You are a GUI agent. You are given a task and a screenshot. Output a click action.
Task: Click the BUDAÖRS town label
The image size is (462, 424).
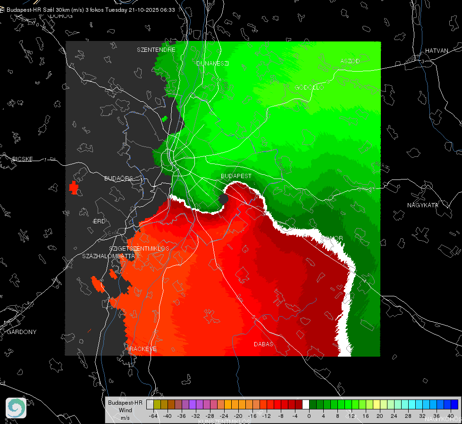[119, 178]
